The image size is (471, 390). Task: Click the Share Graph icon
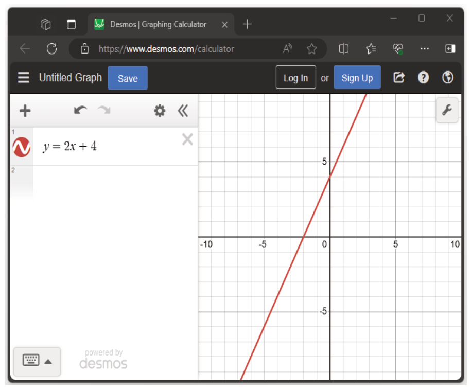point(399,78)
